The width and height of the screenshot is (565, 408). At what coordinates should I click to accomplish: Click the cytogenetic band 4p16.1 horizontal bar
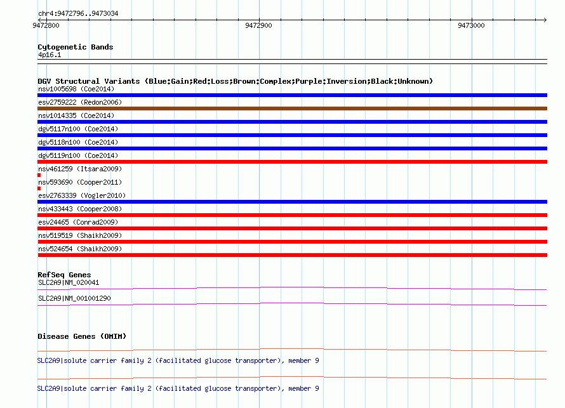pos(292,62)
